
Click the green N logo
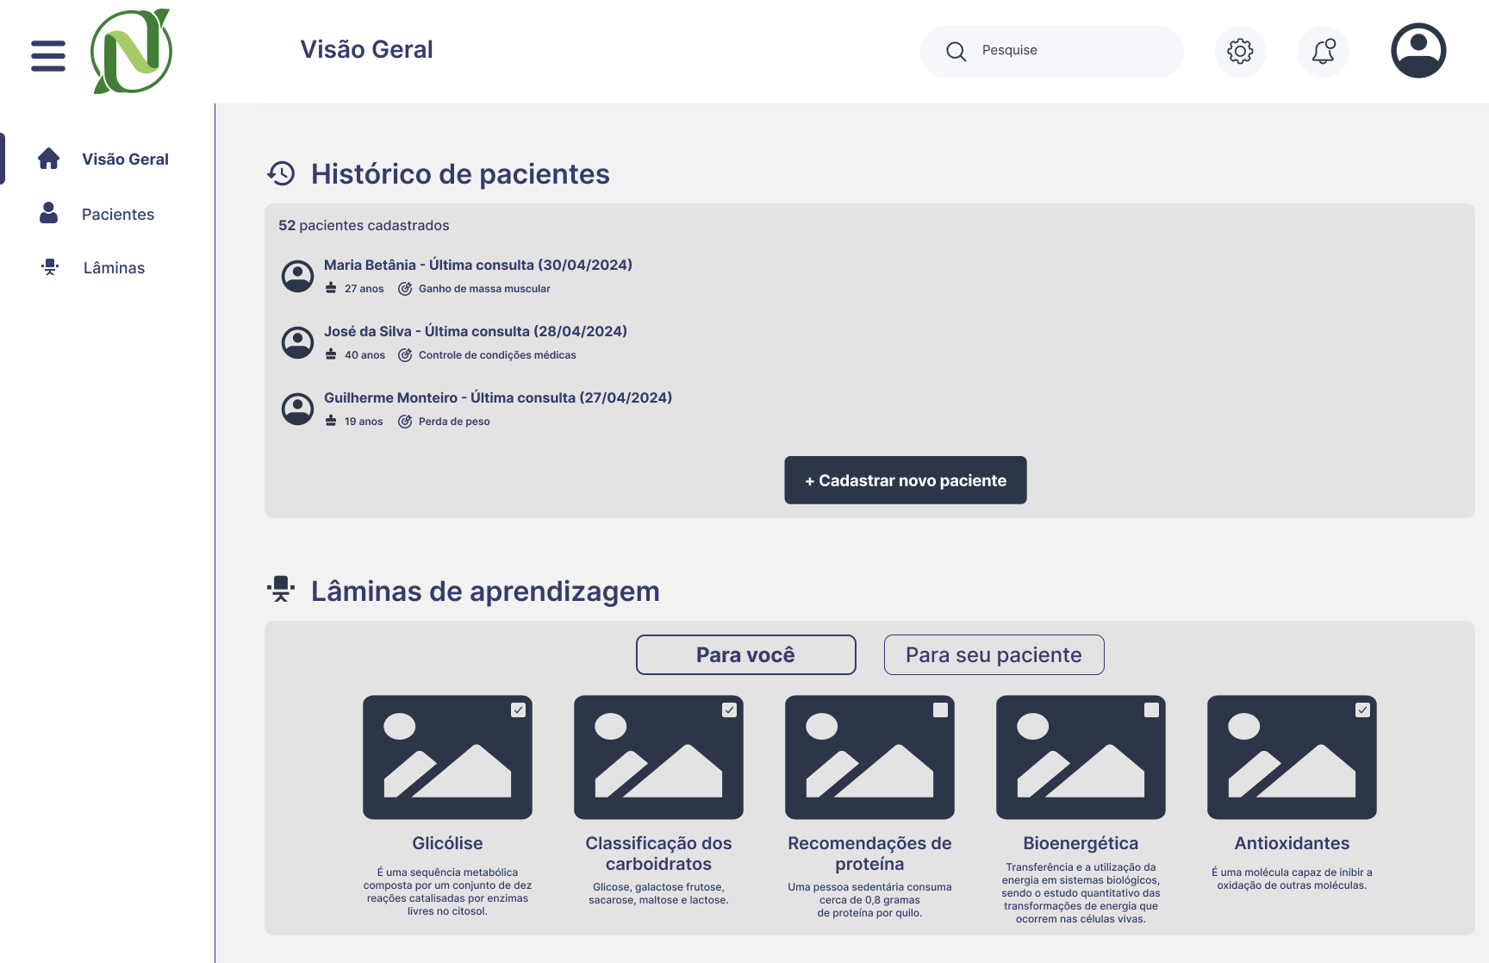(x=131, y=52)
